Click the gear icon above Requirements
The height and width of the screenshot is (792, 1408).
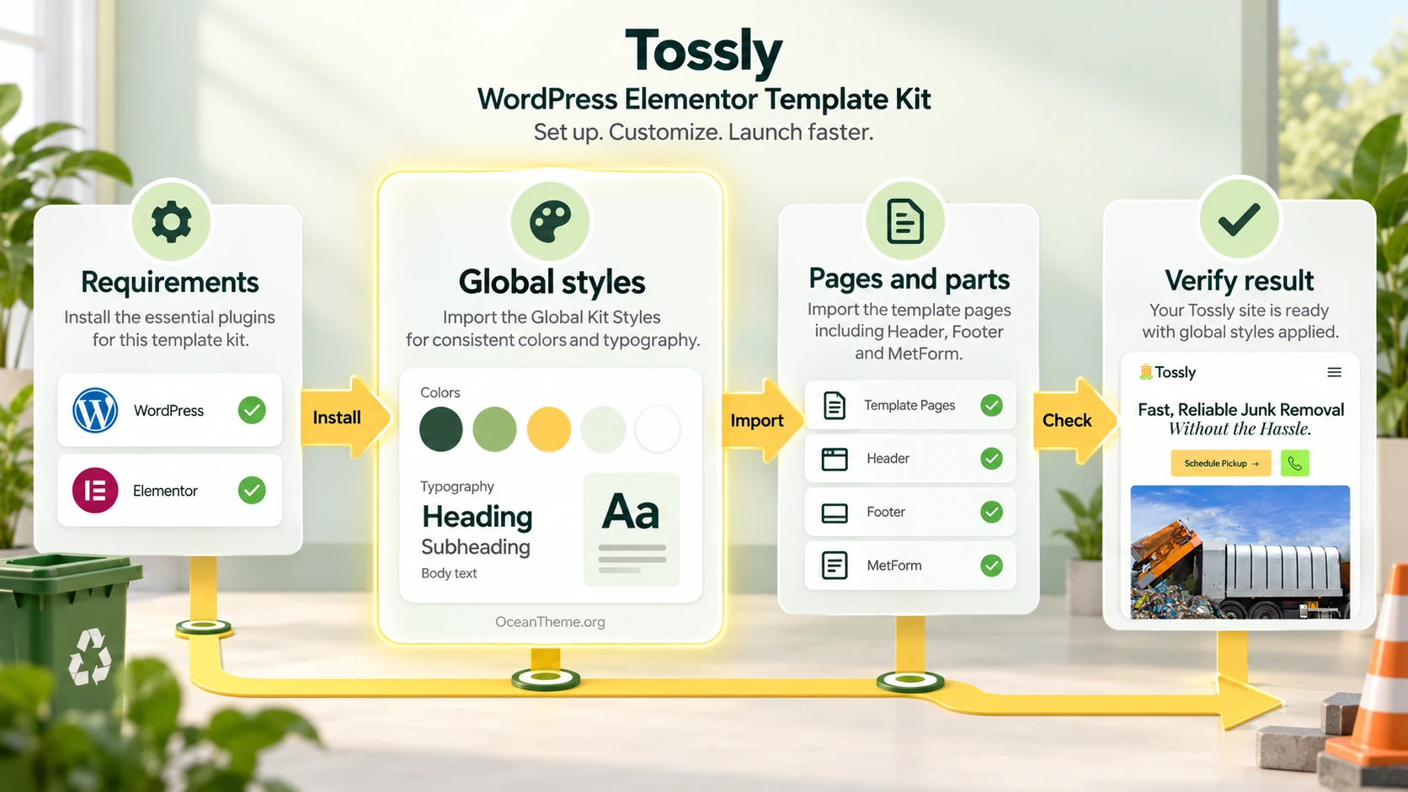(x=171, y=222)
